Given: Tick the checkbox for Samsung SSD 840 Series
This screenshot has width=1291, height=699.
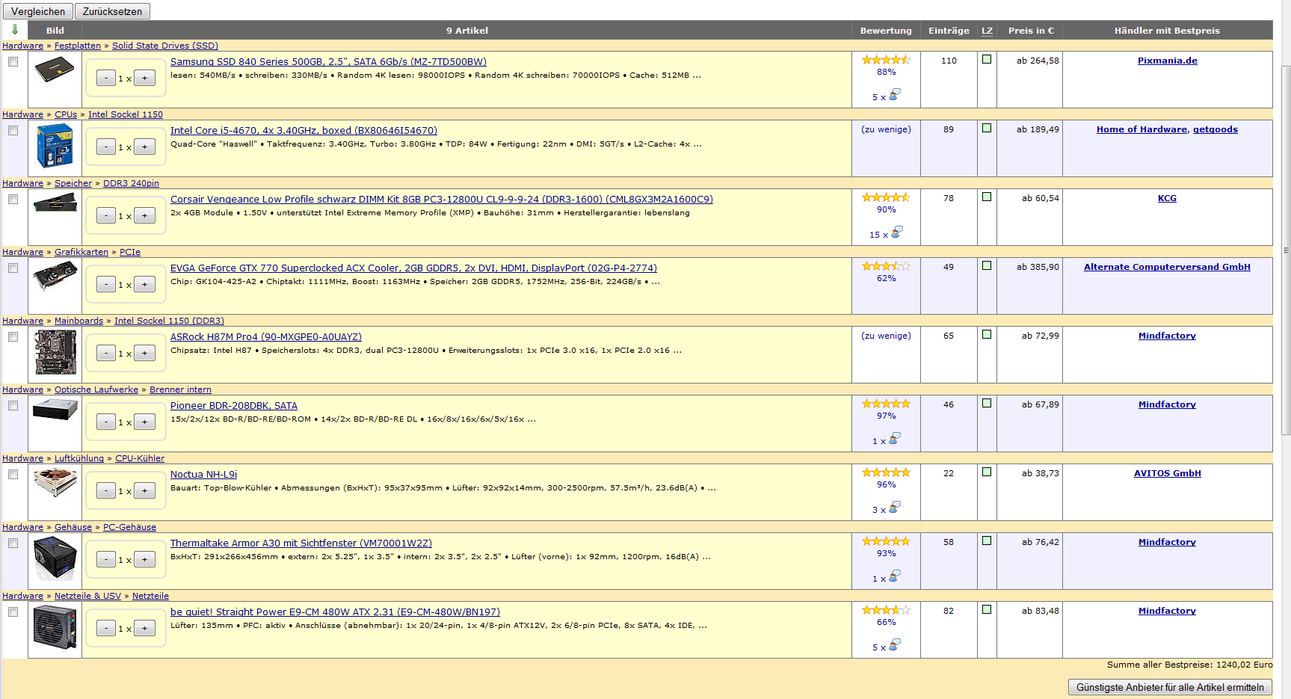Looking at the screenshot, I should 13,62.
